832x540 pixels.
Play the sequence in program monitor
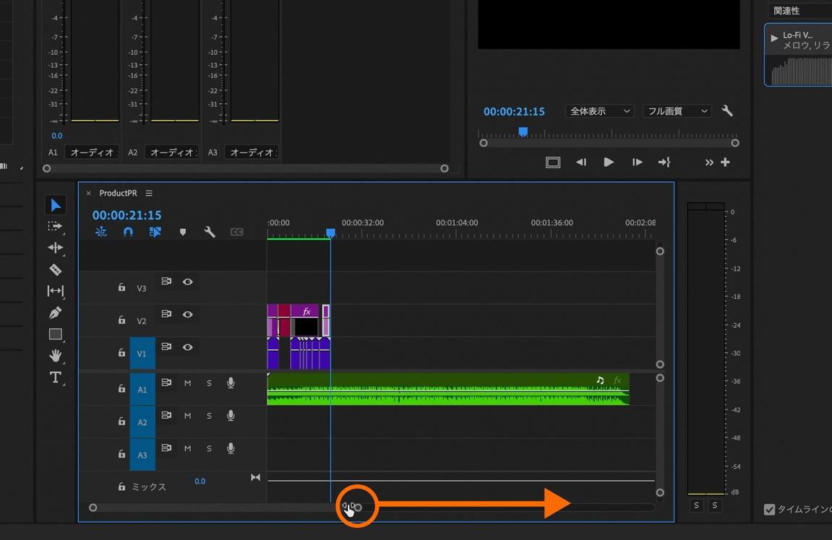(609, 162)
